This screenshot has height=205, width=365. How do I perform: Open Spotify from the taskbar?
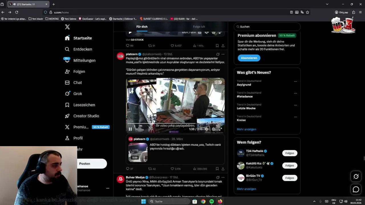coord(212,201)
